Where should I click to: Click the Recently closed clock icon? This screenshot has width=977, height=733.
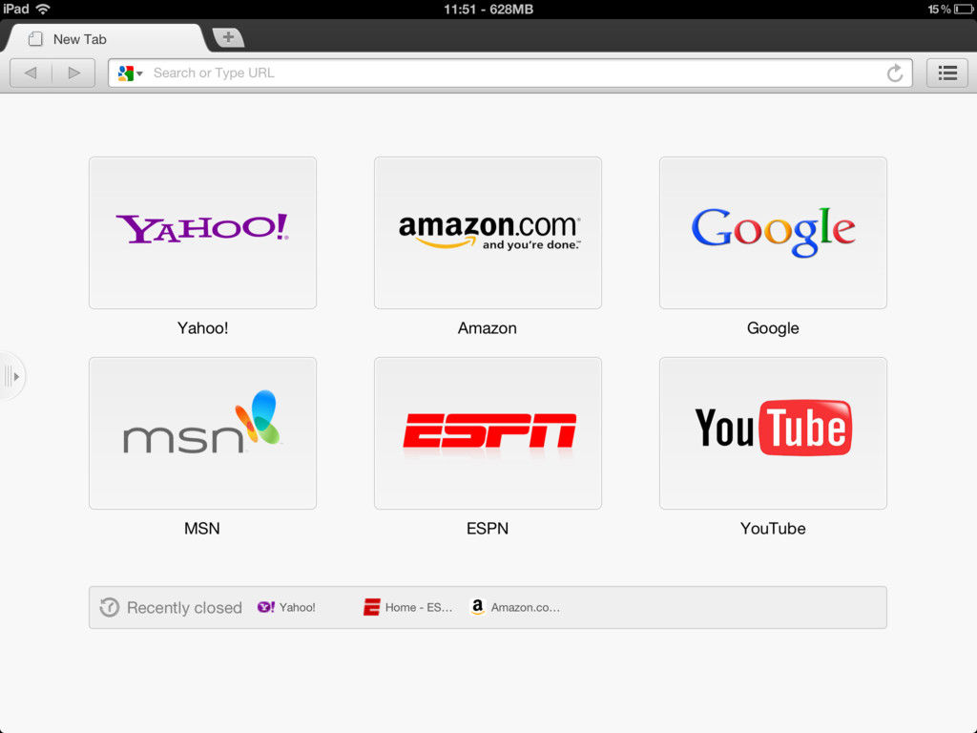pos(110,607)
